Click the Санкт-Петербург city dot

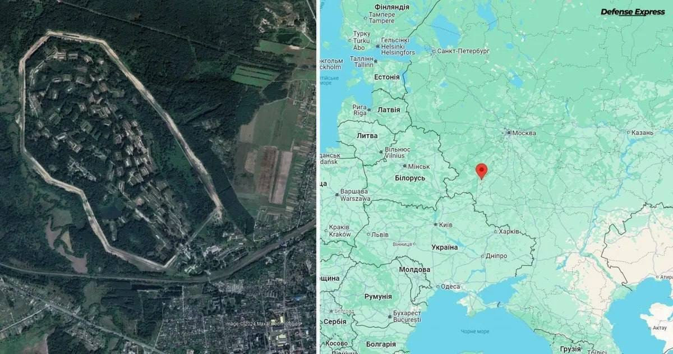(434, 51)
